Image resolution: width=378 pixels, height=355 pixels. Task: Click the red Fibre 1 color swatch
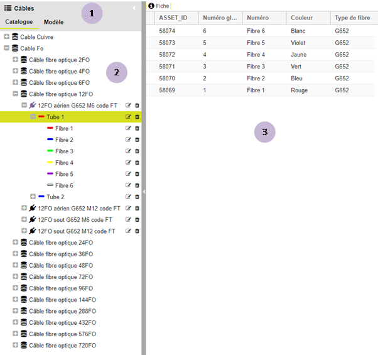click(x=50, y=129)
